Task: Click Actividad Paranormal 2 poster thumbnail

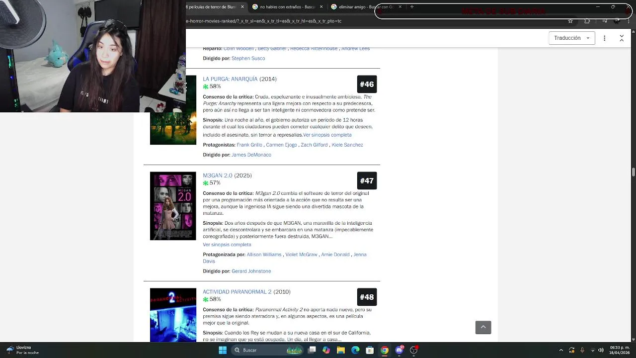Action: [x=173, y=315]
